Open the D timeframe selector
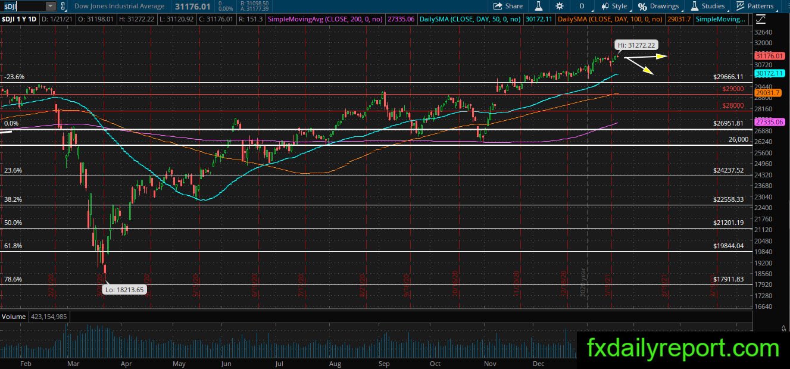Screen dimensions: 790x369 [x=582, y=6]
